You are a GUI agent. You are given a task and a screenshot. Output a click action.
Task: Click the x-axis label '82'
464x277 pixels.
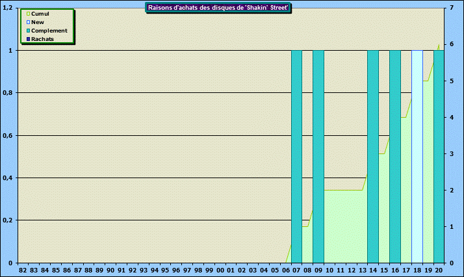(23, 269)
